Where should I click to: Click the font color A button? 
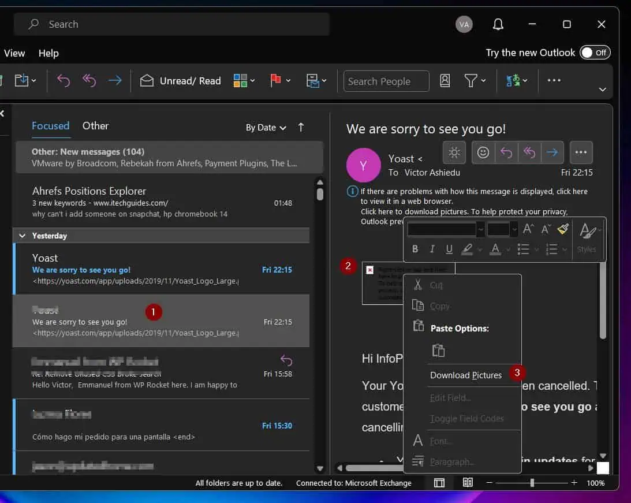(495, 249)
